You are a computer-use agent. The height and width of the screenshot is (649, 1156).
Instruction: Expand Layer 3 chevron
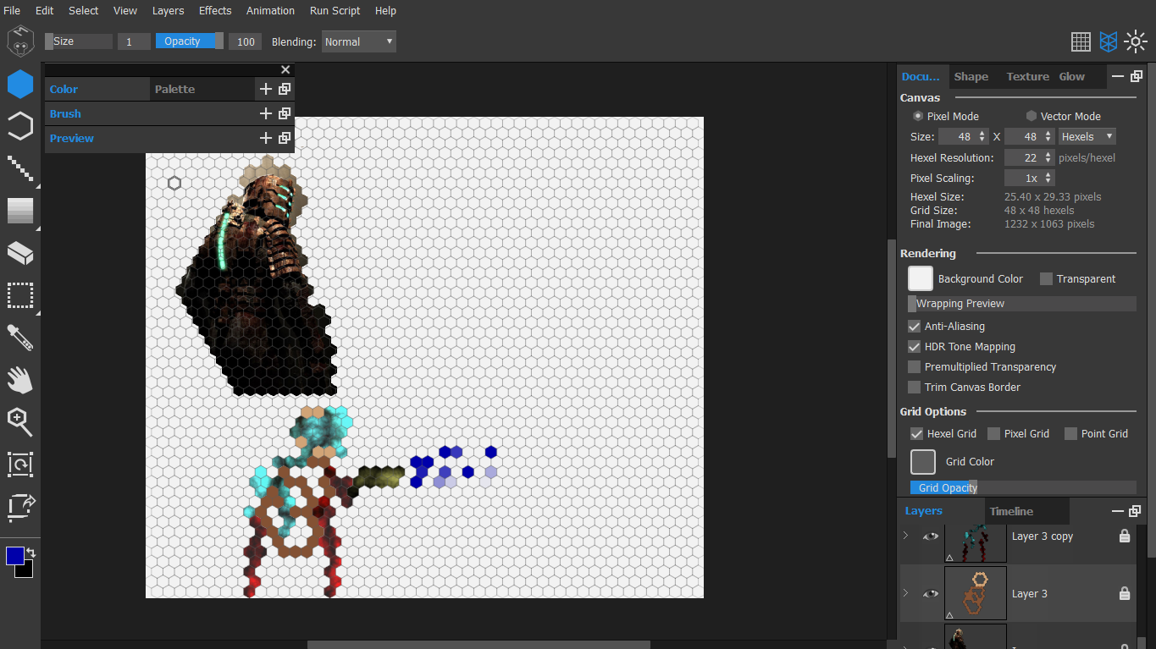pos(905,593)
